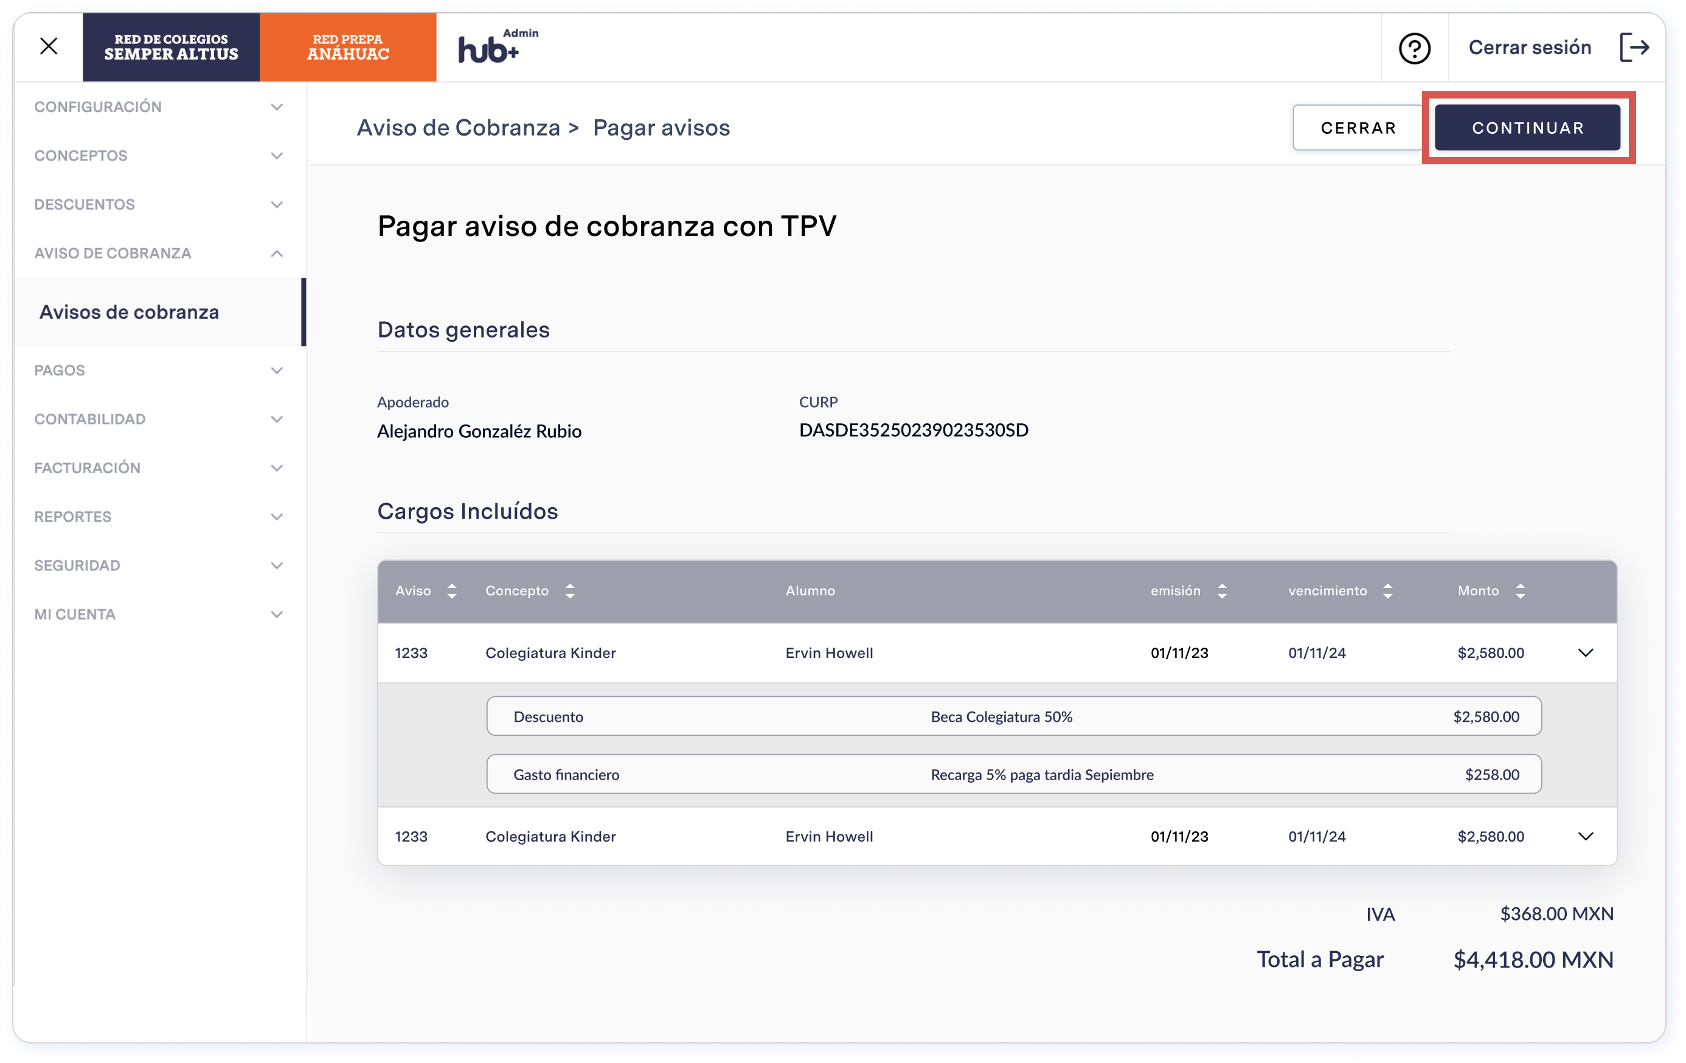1686x1063 pixels.
Task: Select the Red de Colegios Semper Altius tab
Action: point(171,47)
